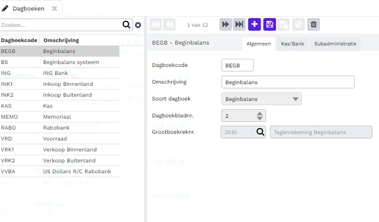The image size is (379, 222).
Task: Decrease the Dagboekbladnr. value
Action: pyautogui.click(x=261, y=119)
